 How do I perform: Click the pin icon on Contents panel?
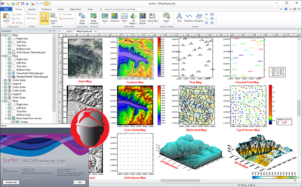50,31
